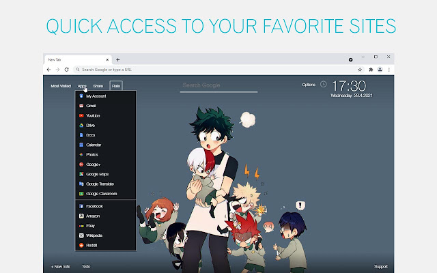The width and height of the screenshot is (437, 273).
Task: Click the Facebook icon in the list
Action: tap(81, 206)
